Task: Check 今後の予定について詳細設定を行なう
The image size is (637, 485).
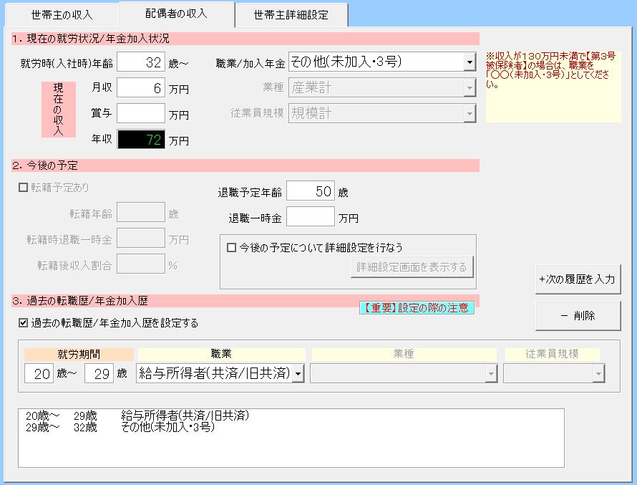Action: pos(231,248)
